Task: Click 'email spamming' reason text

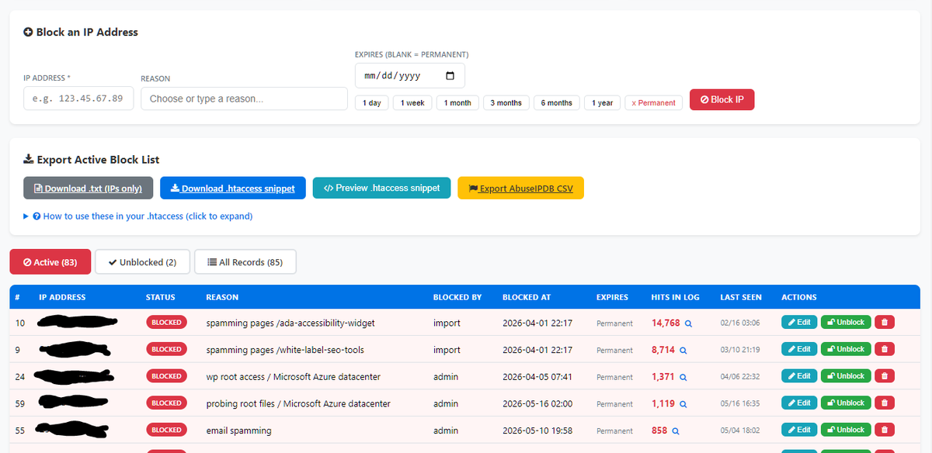Action: pos(238,431)
